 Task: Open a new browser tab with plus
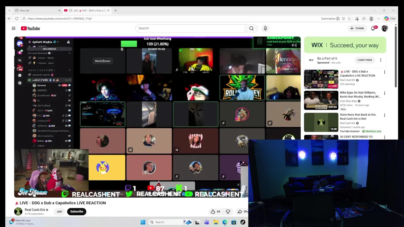pyautogui.click(x=116, y=10)
